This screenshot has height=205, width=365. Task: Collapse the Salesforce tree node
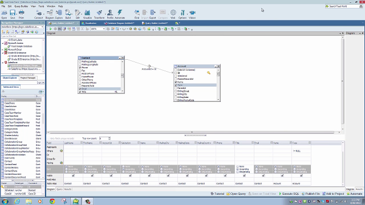click(x=3, y=63)
